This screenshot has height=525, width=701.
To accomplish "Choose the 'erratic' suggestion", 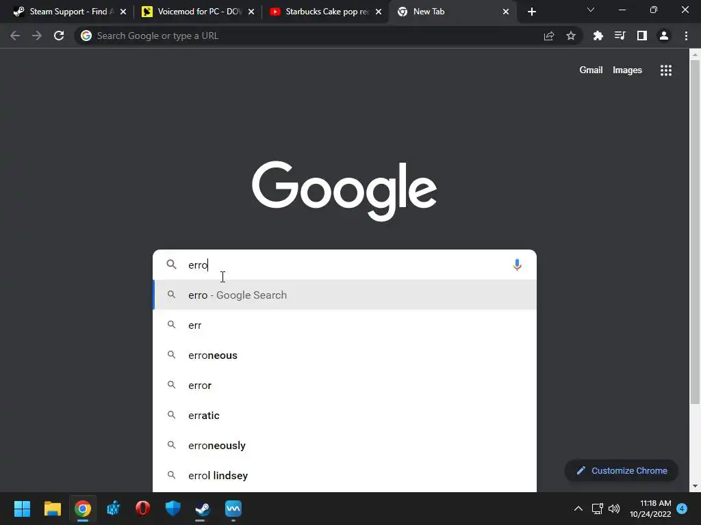I will [344, 415].
